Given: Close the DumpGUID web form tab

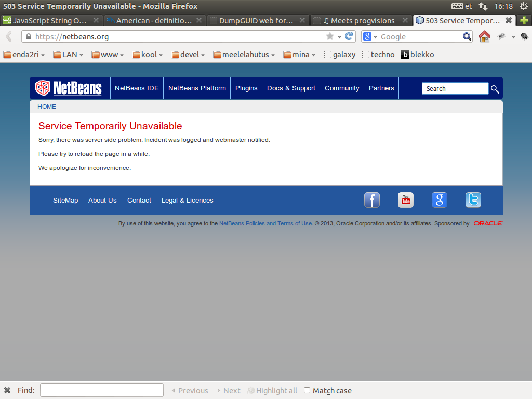Looking at the screenshot, I should coord(302,20).
